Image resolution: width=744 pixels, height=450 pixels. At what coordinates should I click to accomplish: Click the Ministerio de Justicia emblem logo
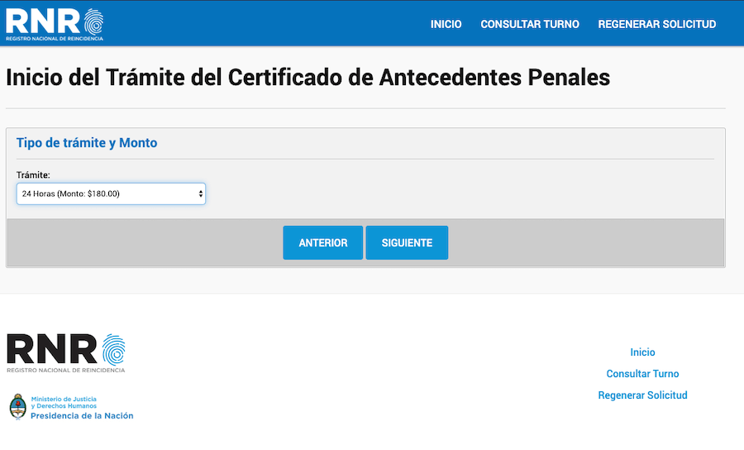18,407
